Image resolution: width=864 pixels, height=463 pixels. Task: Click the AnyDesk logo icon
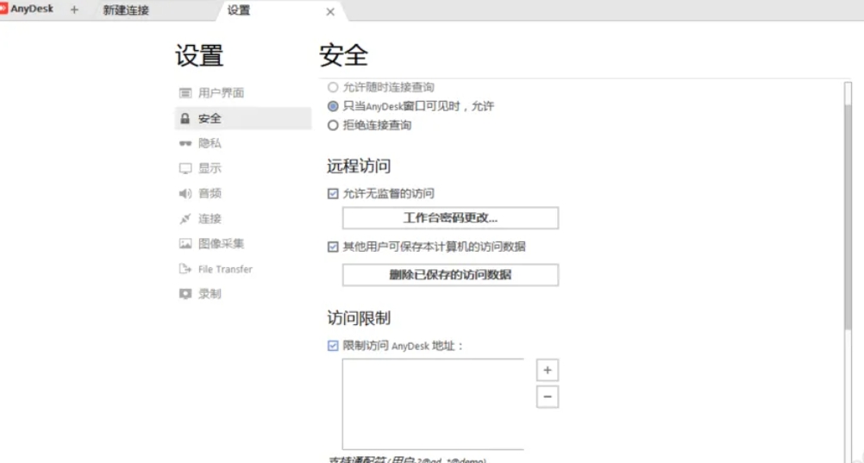3,9
